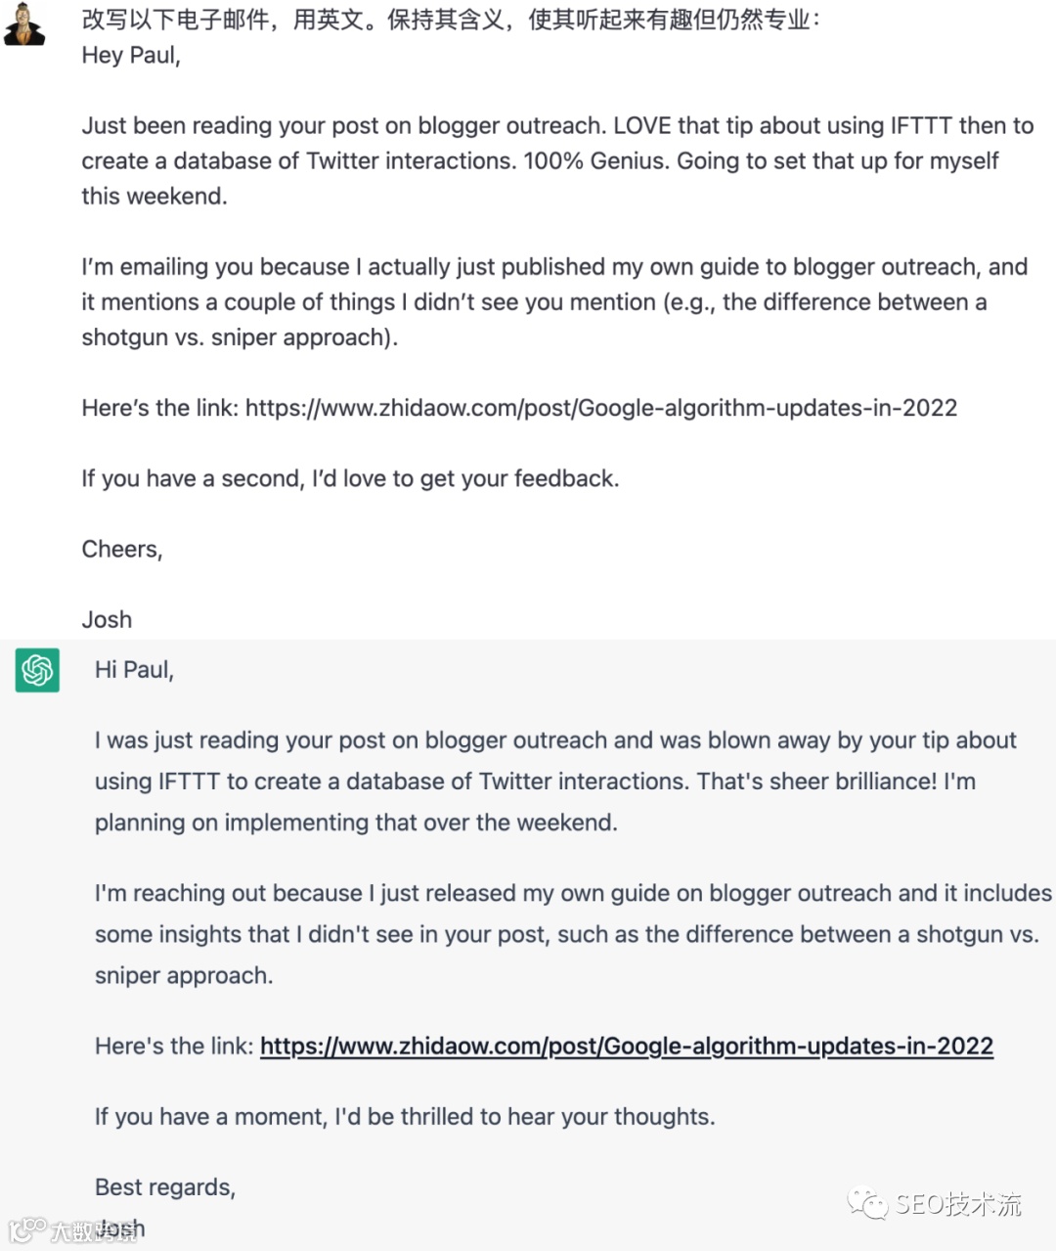Click "Here's the link:" label in reply
Screen dimensions: 1056x1251
tap(174, 1047)
